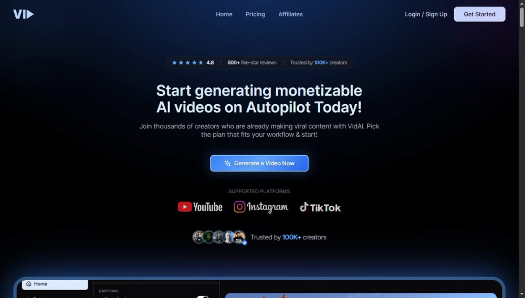Click the 'SUPPORTED PLATFORMS' label
525x298 pixels.
[259, 192]
